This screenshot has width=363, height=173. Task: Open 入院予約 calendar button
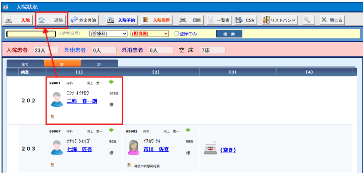[x=121, y=20]
